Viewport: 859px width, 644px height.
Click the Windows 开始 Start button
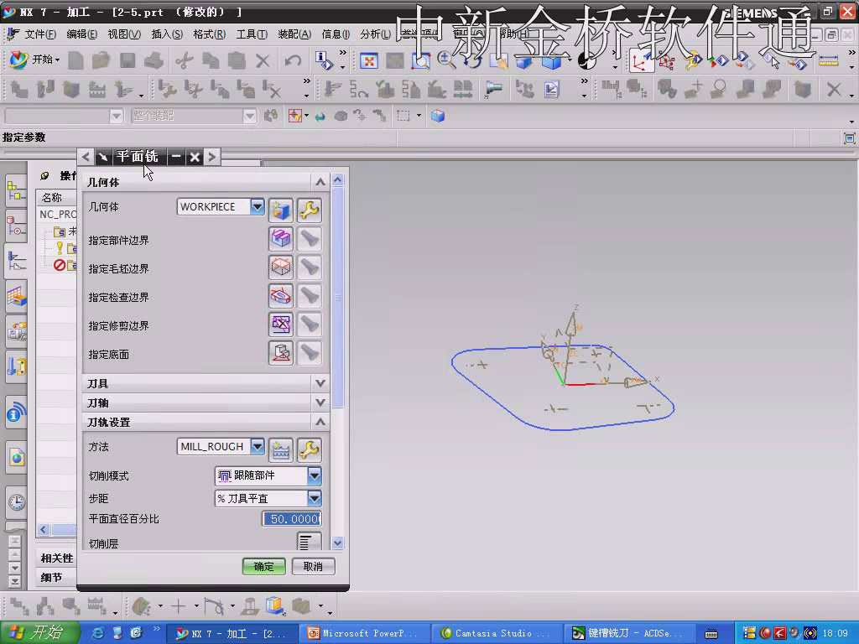(40, 633)
